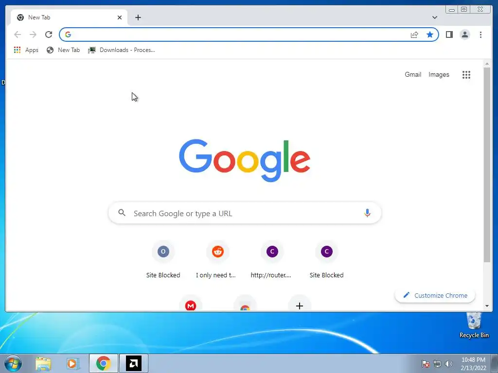Click the scrollbar up arrow

click(487, 64)
